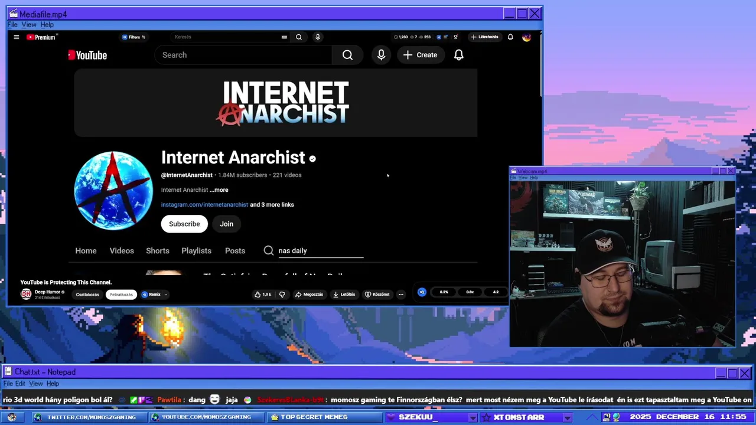Open the XTOMSTARR taskbar dropdown arrow
The width and height of the screenshot is (756, 425).
click(x=567, y=417)
